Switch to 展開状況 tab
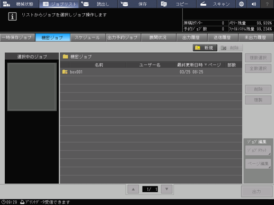 point(158,38)
